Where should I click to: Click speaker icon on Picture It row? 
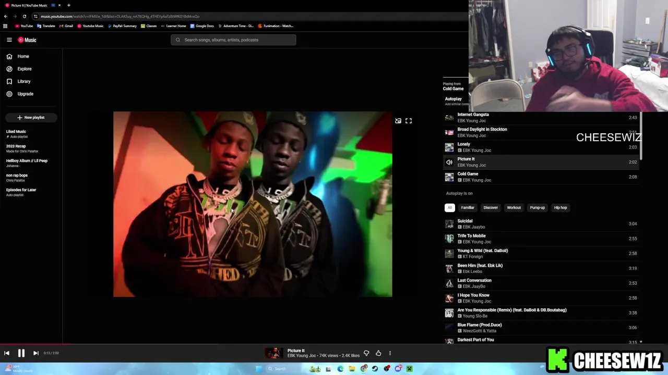[x=449, y=162]
